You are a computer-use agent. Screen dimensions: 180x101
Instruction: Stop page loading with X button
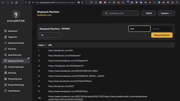point(12,3)
